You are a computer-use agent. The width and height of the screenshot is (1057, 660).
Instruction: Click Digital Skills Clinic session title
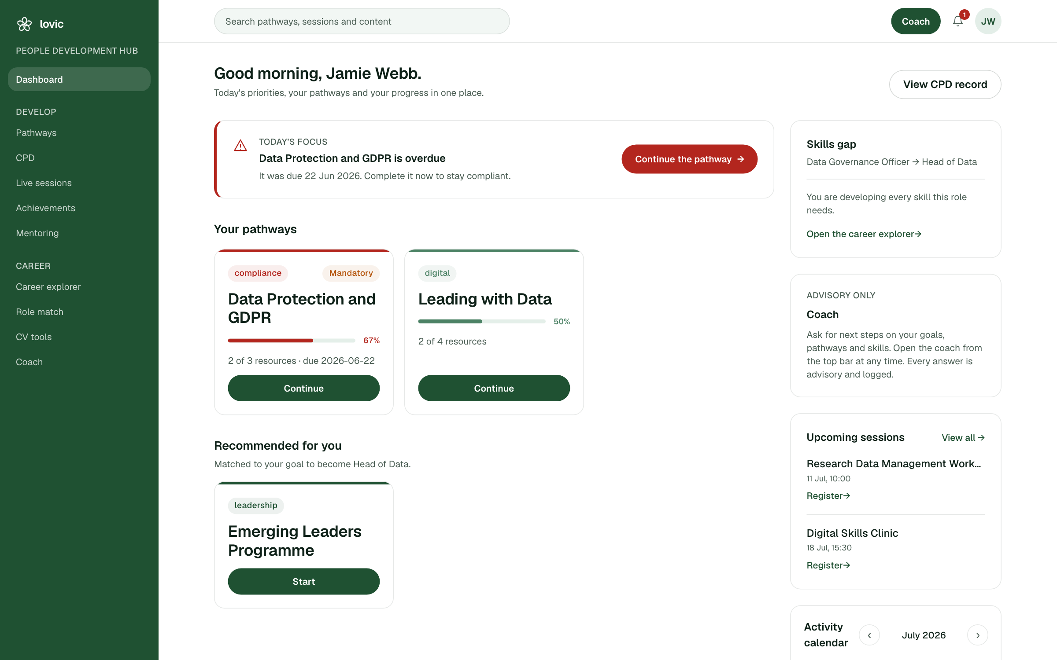click(852, 533)
